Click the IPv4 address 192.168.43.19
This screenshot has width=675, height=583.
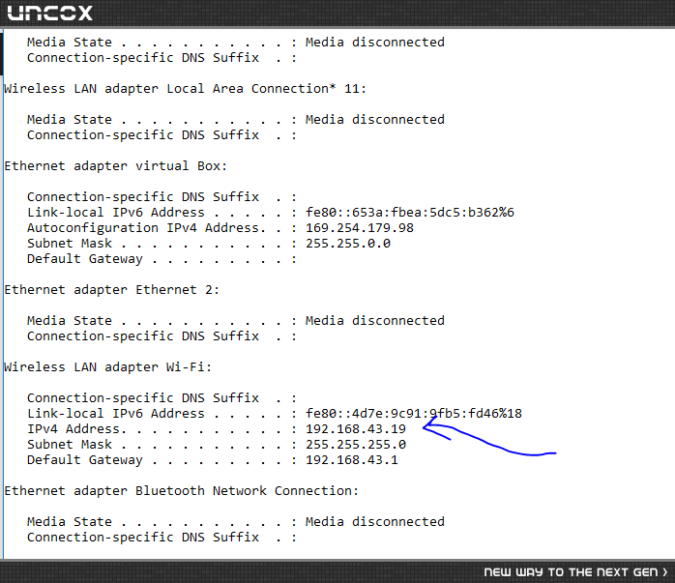point(356,429)
